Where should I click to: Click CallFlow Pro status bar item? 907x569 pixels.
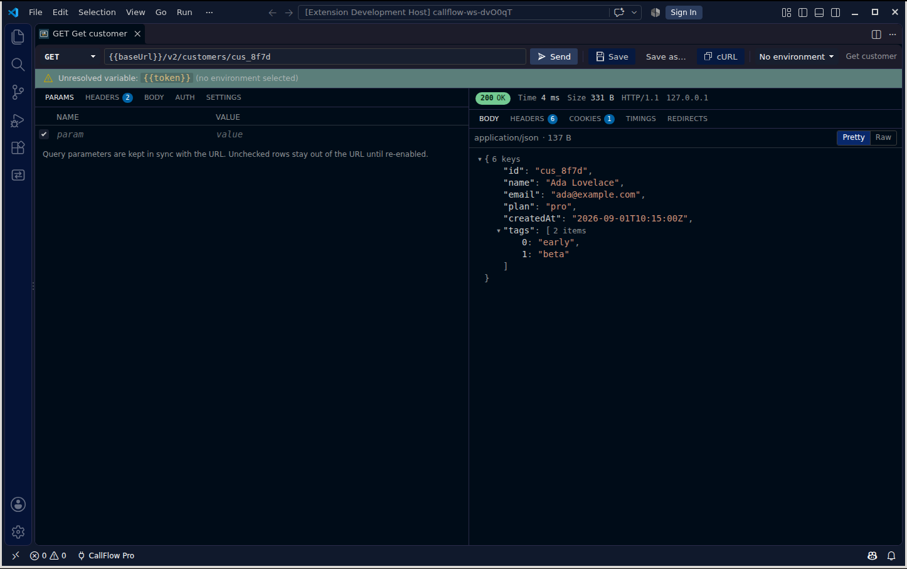pyautogui.click(x=106, y=555)
